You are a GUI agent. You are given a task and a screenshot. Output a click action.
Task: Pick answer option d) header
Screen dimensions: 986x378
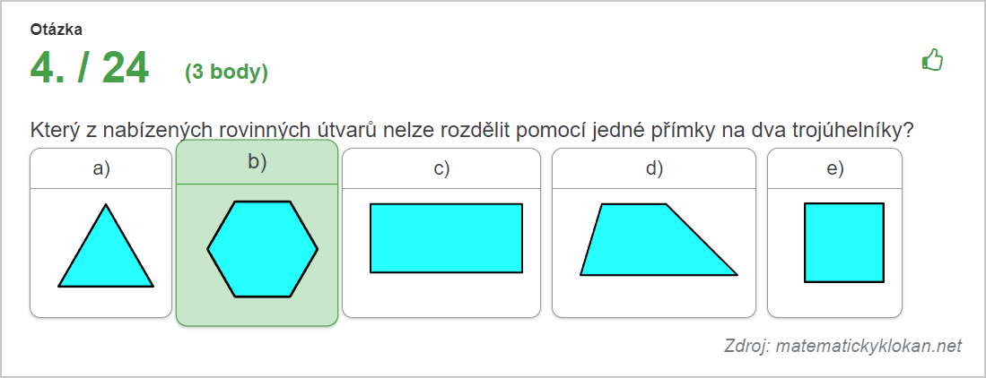[654, 168]
